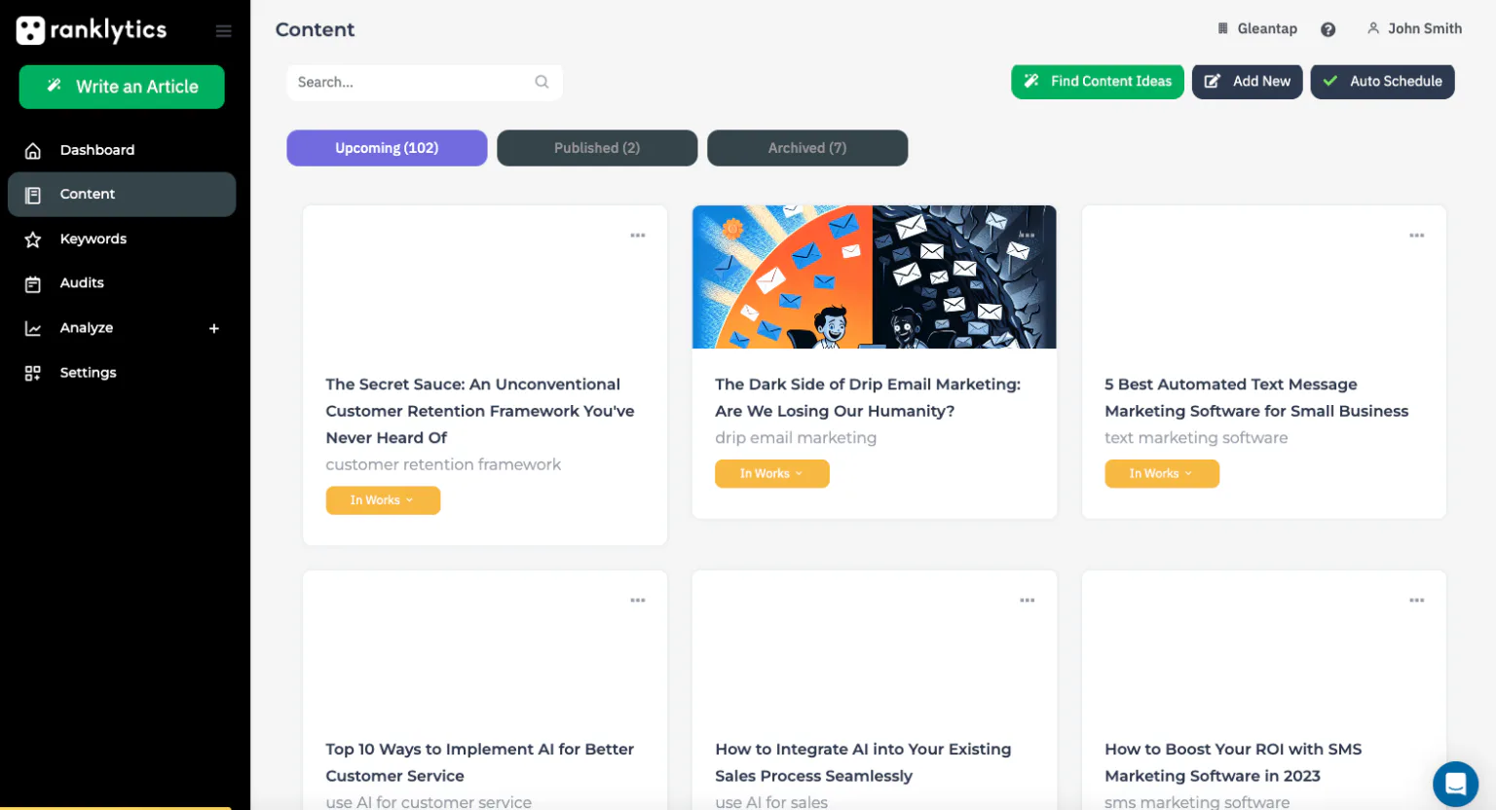Open the kebab menu on Drip Email card
1496x810 pixels.
click(x=1027, y=235)
